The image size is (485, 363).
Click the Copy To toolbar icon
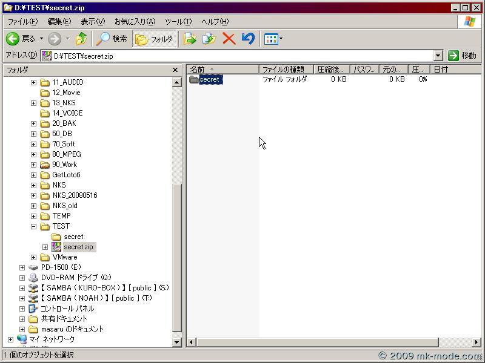point(207,39)
